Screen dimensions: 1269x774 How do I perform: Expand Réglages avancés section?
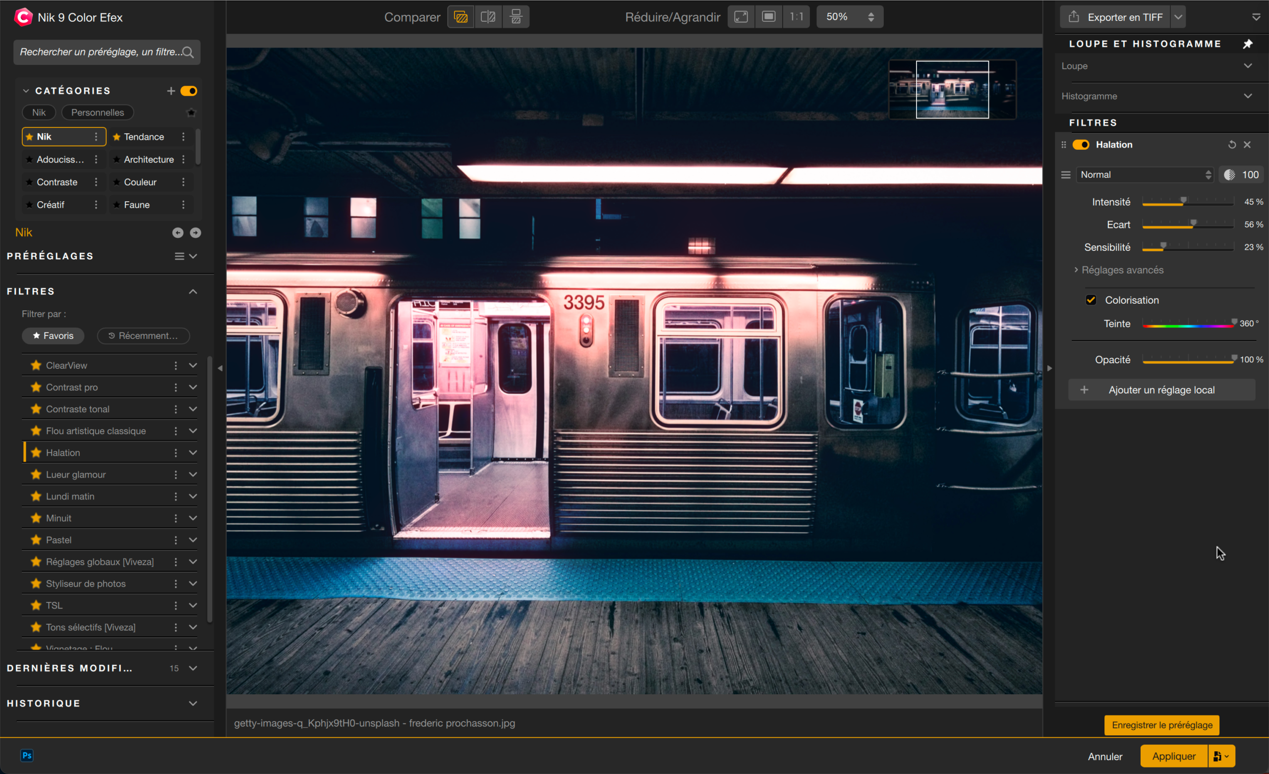click(1121, 270)
